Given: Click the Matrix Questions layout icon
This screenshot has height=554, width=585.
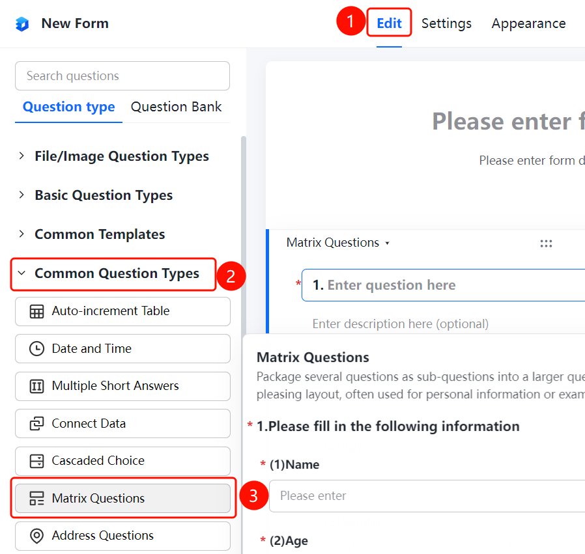Looking at the screenshot, I should 36,499.
